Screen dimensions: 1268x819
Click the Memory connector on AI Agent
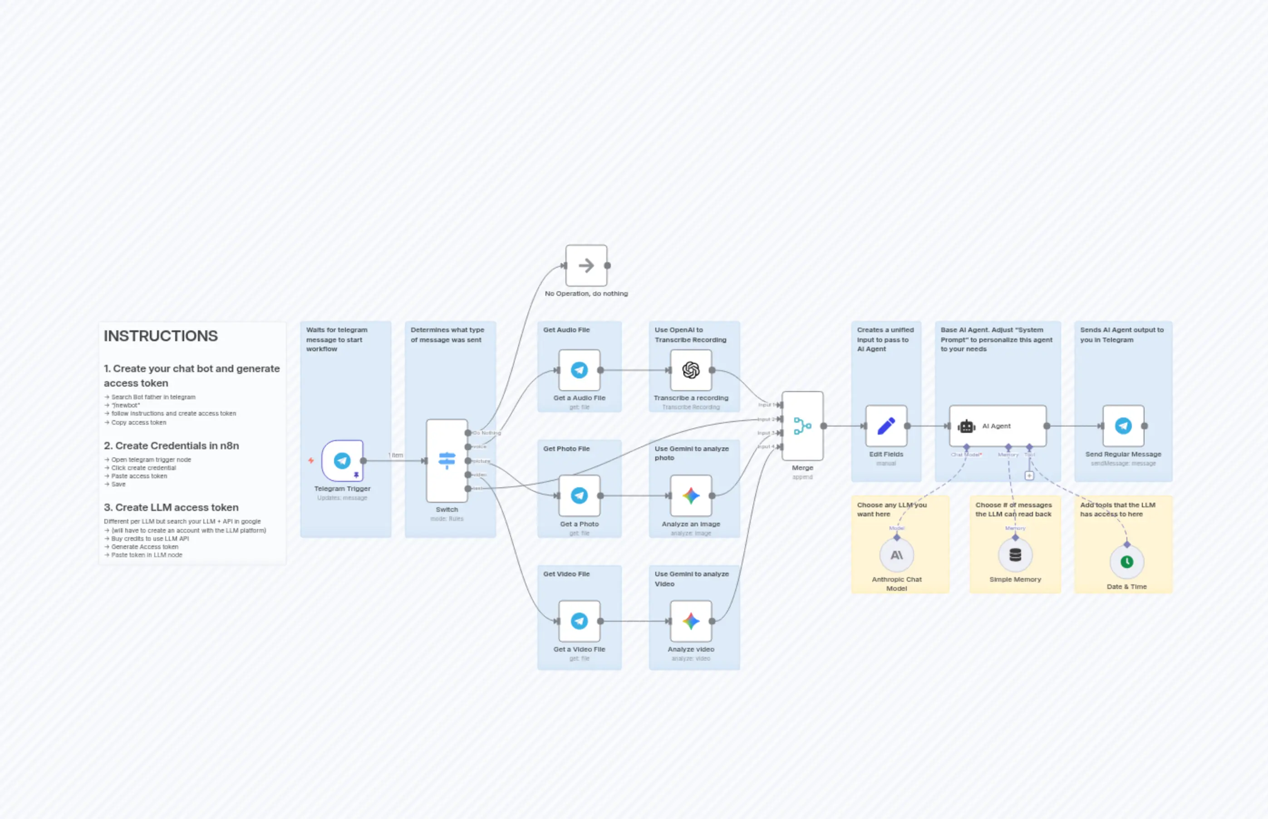1008,447
